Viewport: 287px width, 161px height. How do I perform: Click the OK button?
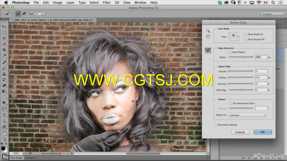pos(263,132)
